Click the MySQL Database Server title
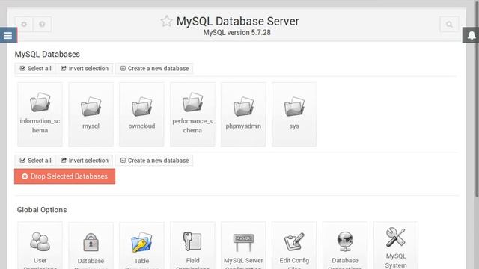 tap(238, 22)
